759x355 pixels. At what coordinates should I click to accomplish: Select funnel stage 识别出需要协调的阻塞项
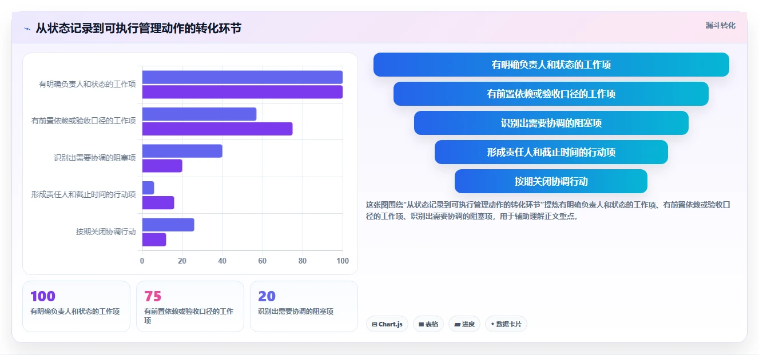551,123
